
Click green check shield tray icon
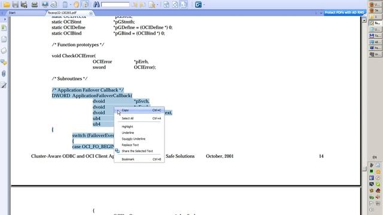[378, 185]
